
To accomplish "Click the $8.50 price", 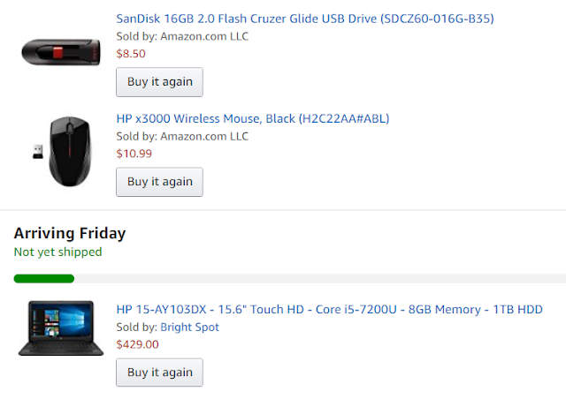I will tap(131, 54).
